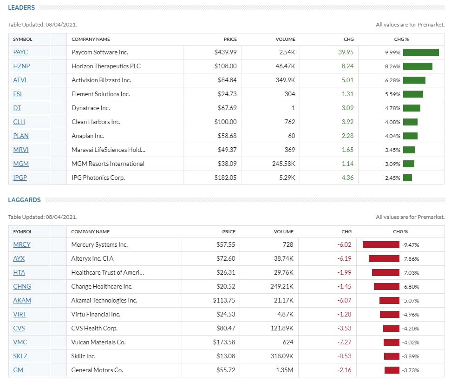
Task: Open the ATVI symbol link
Action: pyautogui.click(x=20, y=80)
